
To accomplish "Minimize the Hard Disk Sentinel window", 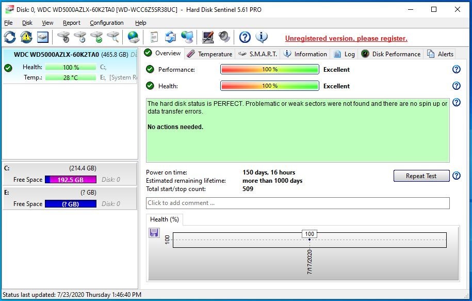I will (x=411, y=9).
